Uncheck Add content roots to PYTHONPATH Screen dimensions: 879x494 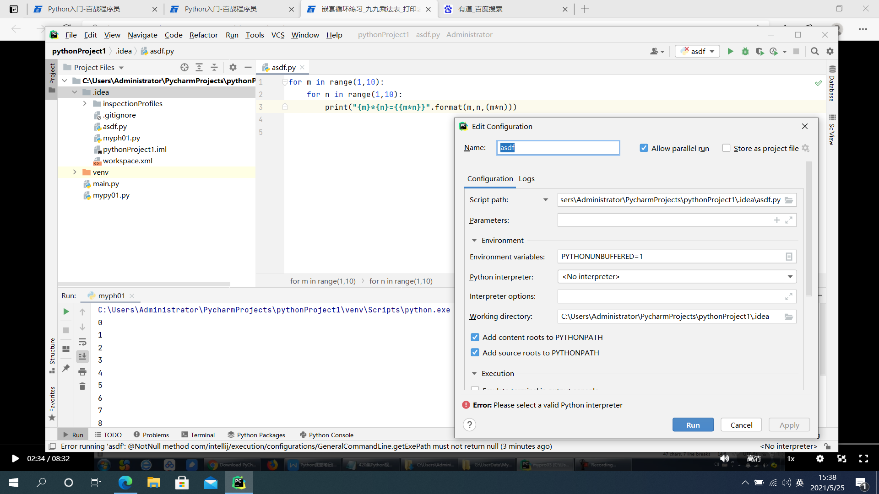click(475, 337)
